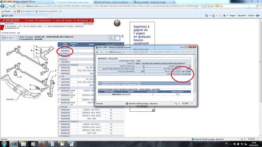Open Bing search provider dropdown arrow
Viewport: 262px width, 147px height.
coord(260,6)
